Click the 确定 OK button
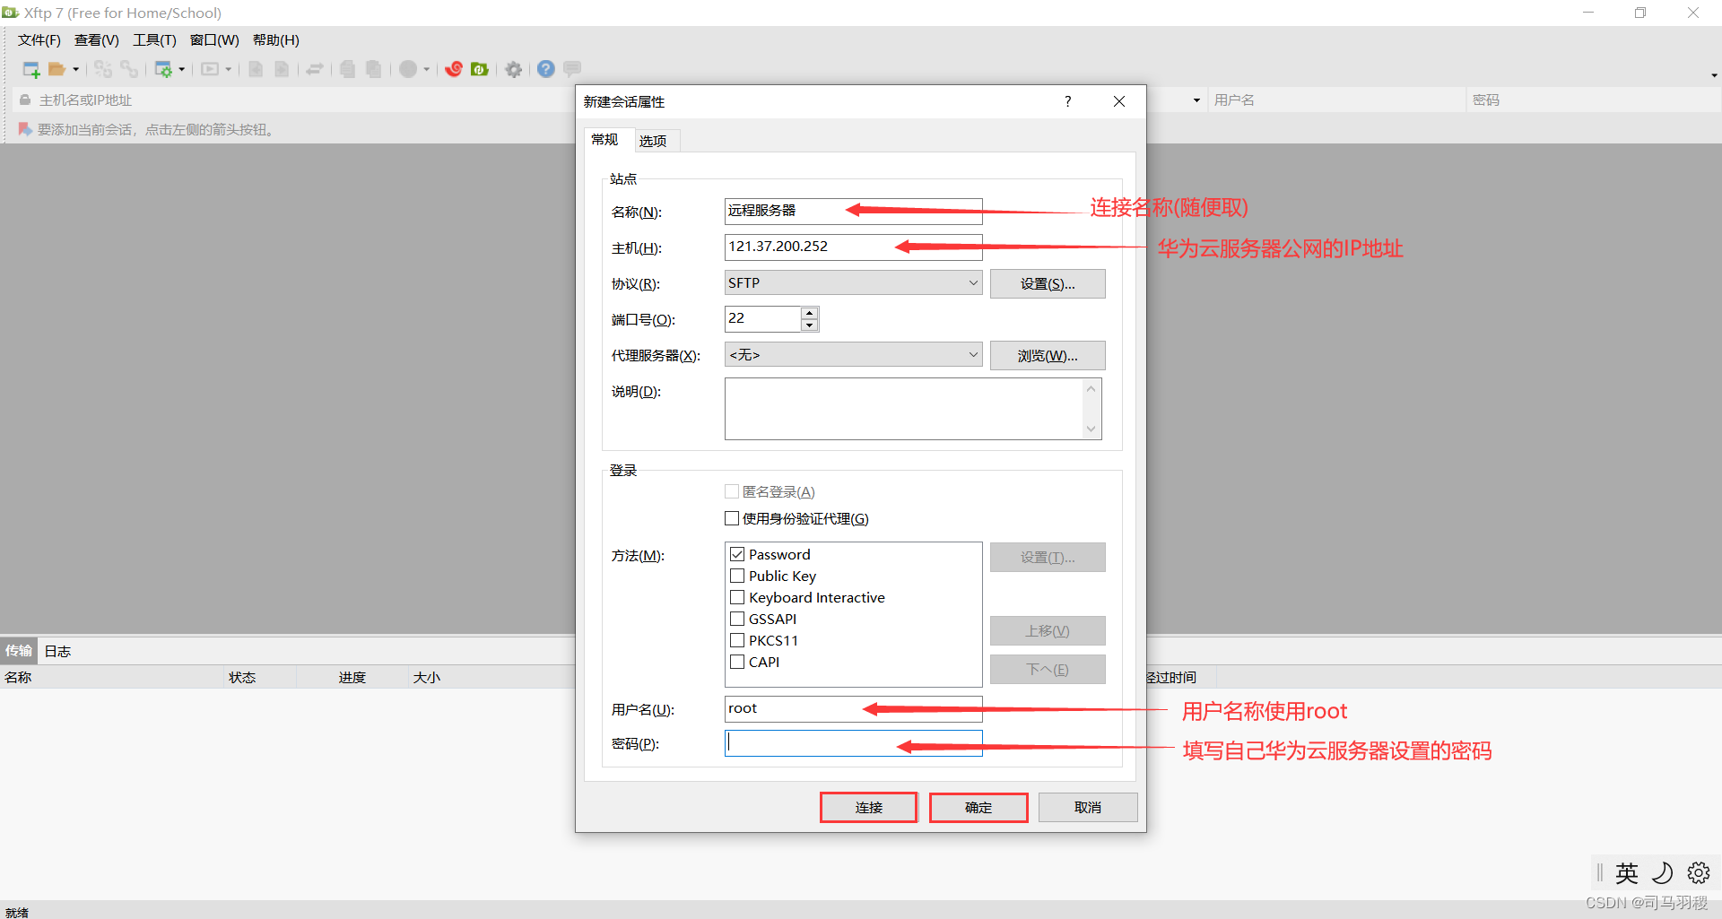The image size is (1722, 919). (x=978, y=808)
